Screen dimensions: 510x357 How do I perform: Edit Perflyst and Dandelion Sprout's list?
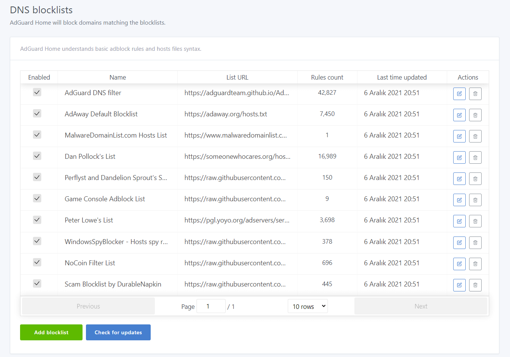coord(459,178)
